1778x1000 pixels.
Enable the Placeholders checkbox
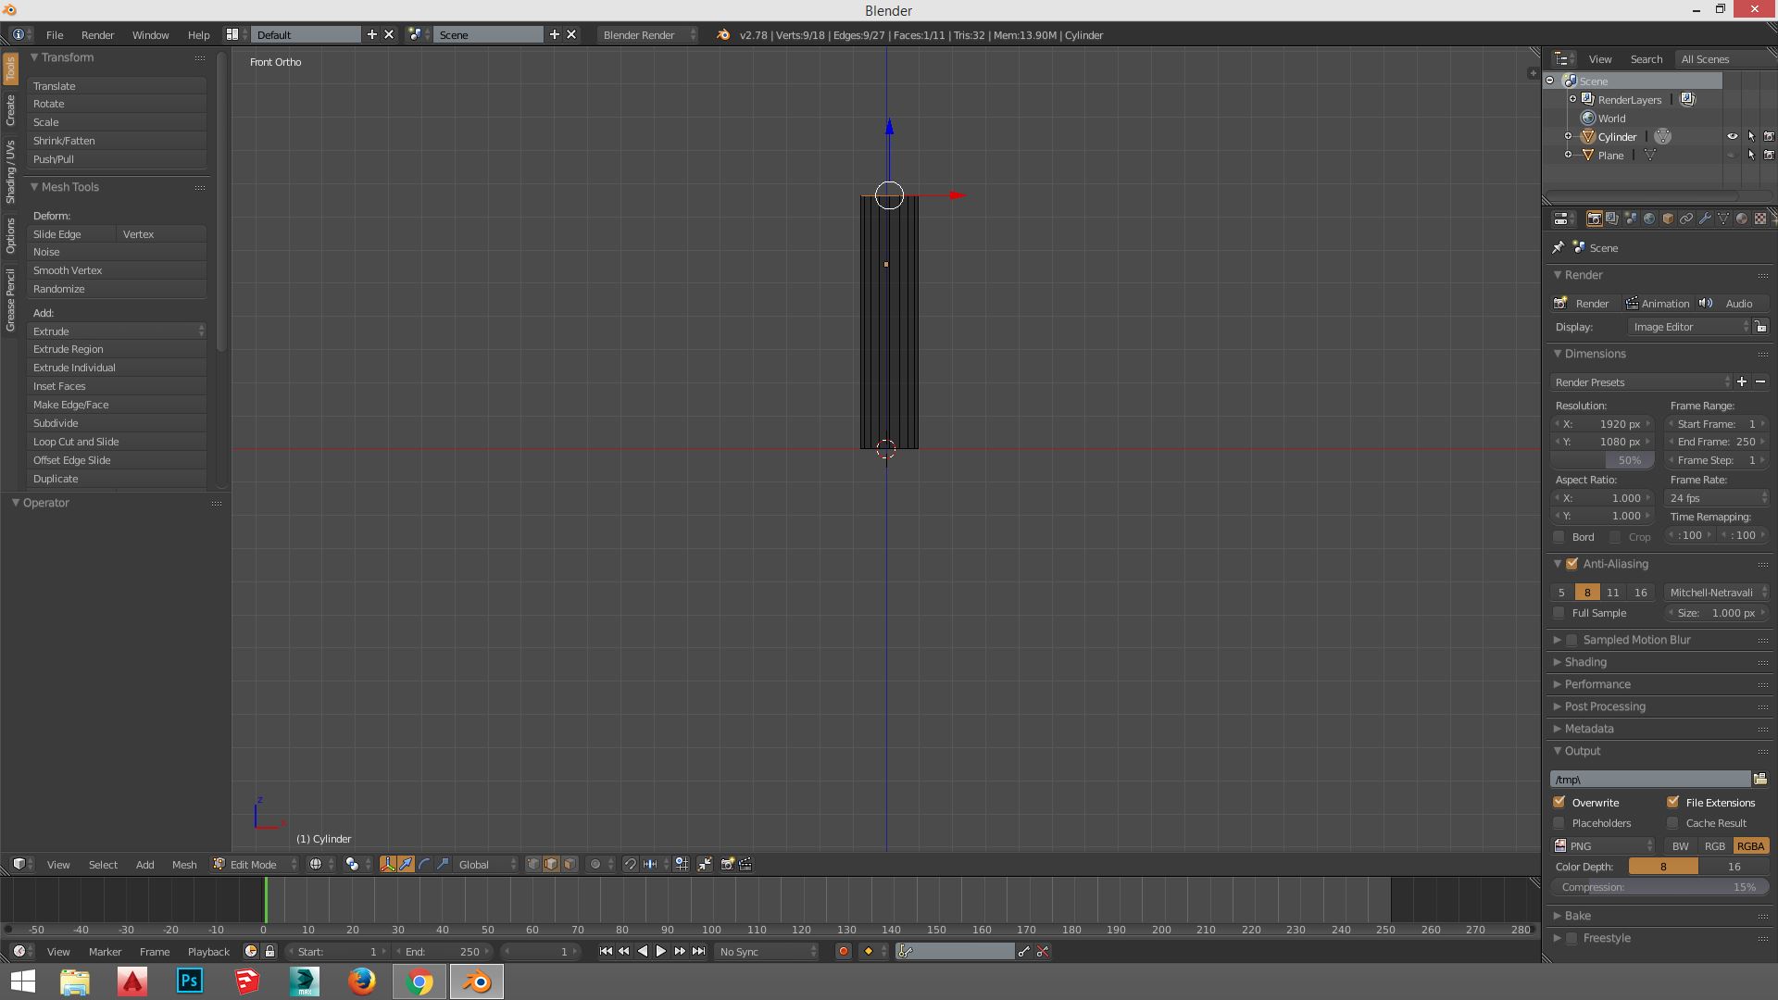point(1559,822)
